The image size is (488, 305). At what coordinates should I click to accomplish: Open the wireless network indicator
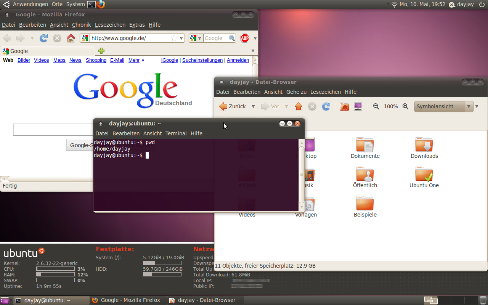394,5
